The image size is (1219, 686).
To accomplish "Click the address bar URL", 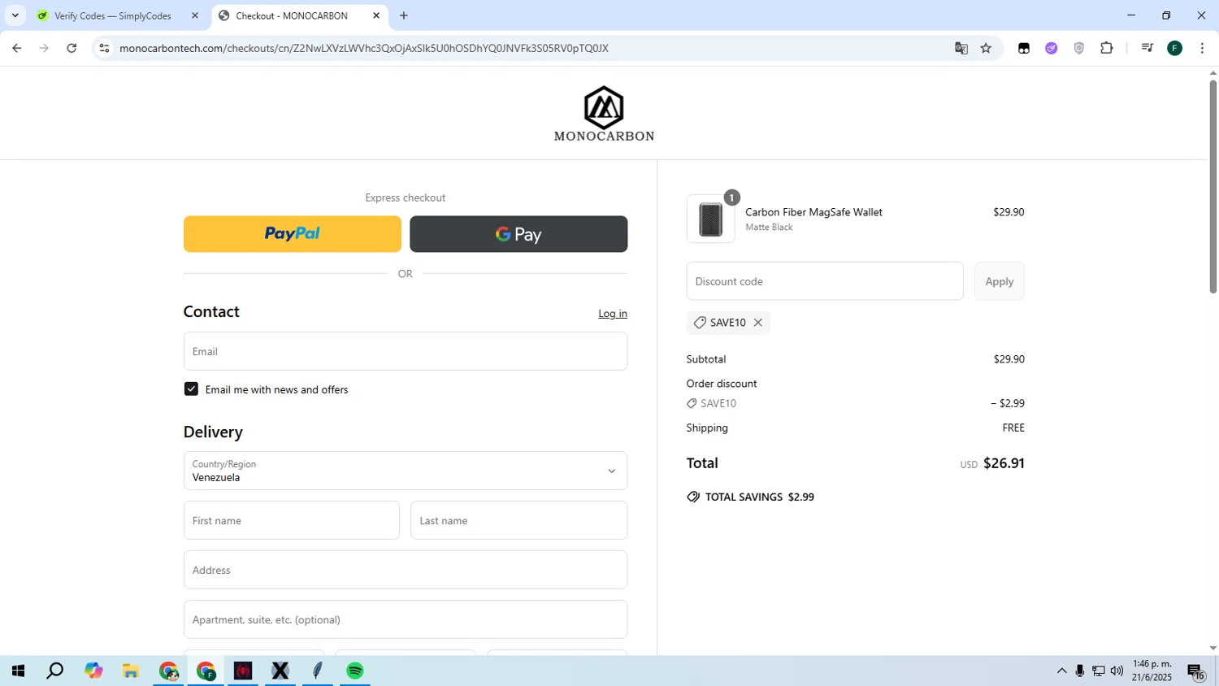I will coord(364,48).
